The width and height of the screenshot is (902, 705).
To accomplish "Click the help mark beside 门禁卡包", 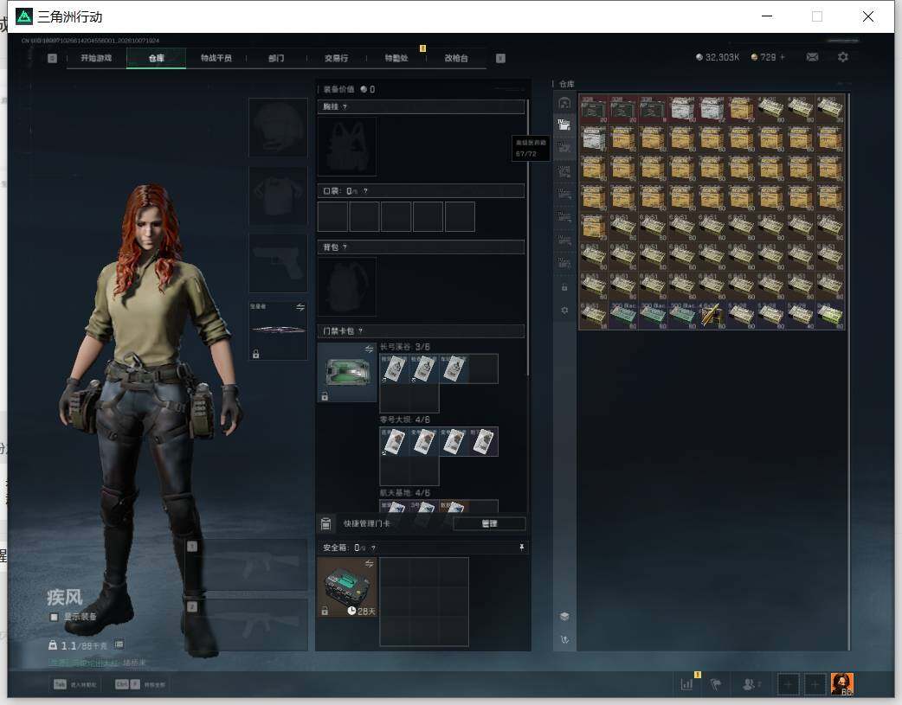I will click(361, 331).
